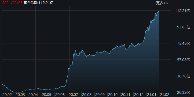Click the 20.32亿 y-axis label
Screen dimensions: 194x97
click(x=184, y=92)
